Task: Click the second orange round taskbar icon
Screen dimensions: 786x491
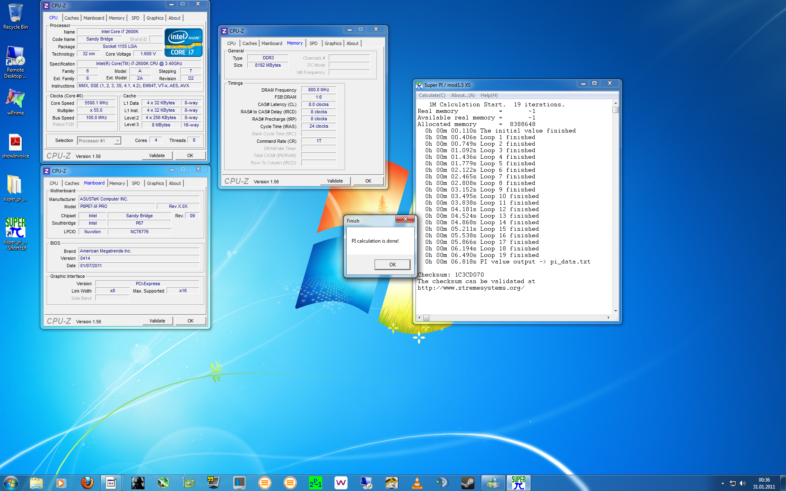Action: click(x=290, y=483)
